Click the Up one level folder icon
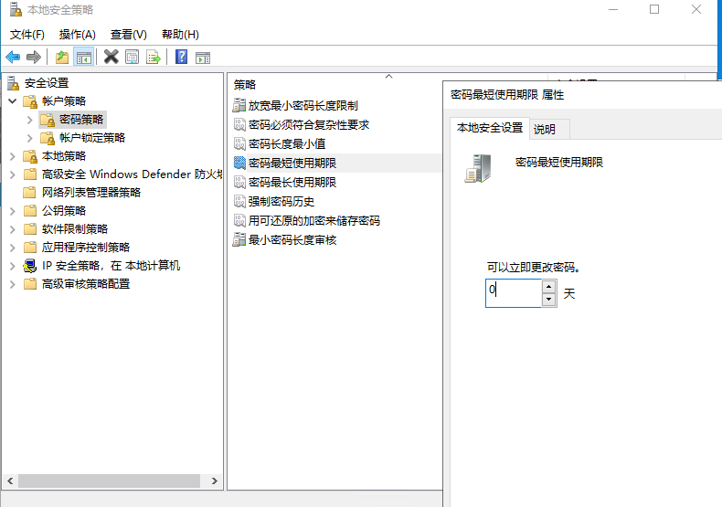Viewport: 722px width, 507px height. (x=62, y=57)
